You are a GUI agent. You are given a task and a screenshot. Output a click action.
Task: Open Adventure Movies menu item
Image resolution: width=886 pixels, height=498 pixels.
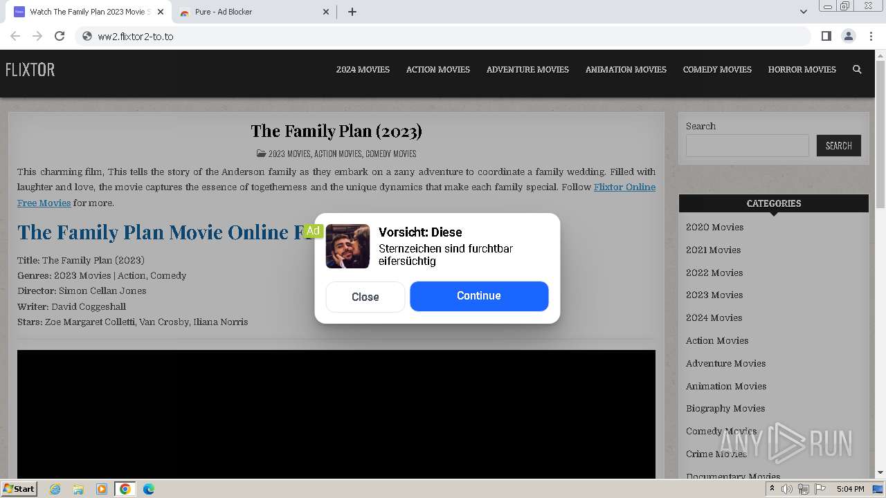(527, 69)
